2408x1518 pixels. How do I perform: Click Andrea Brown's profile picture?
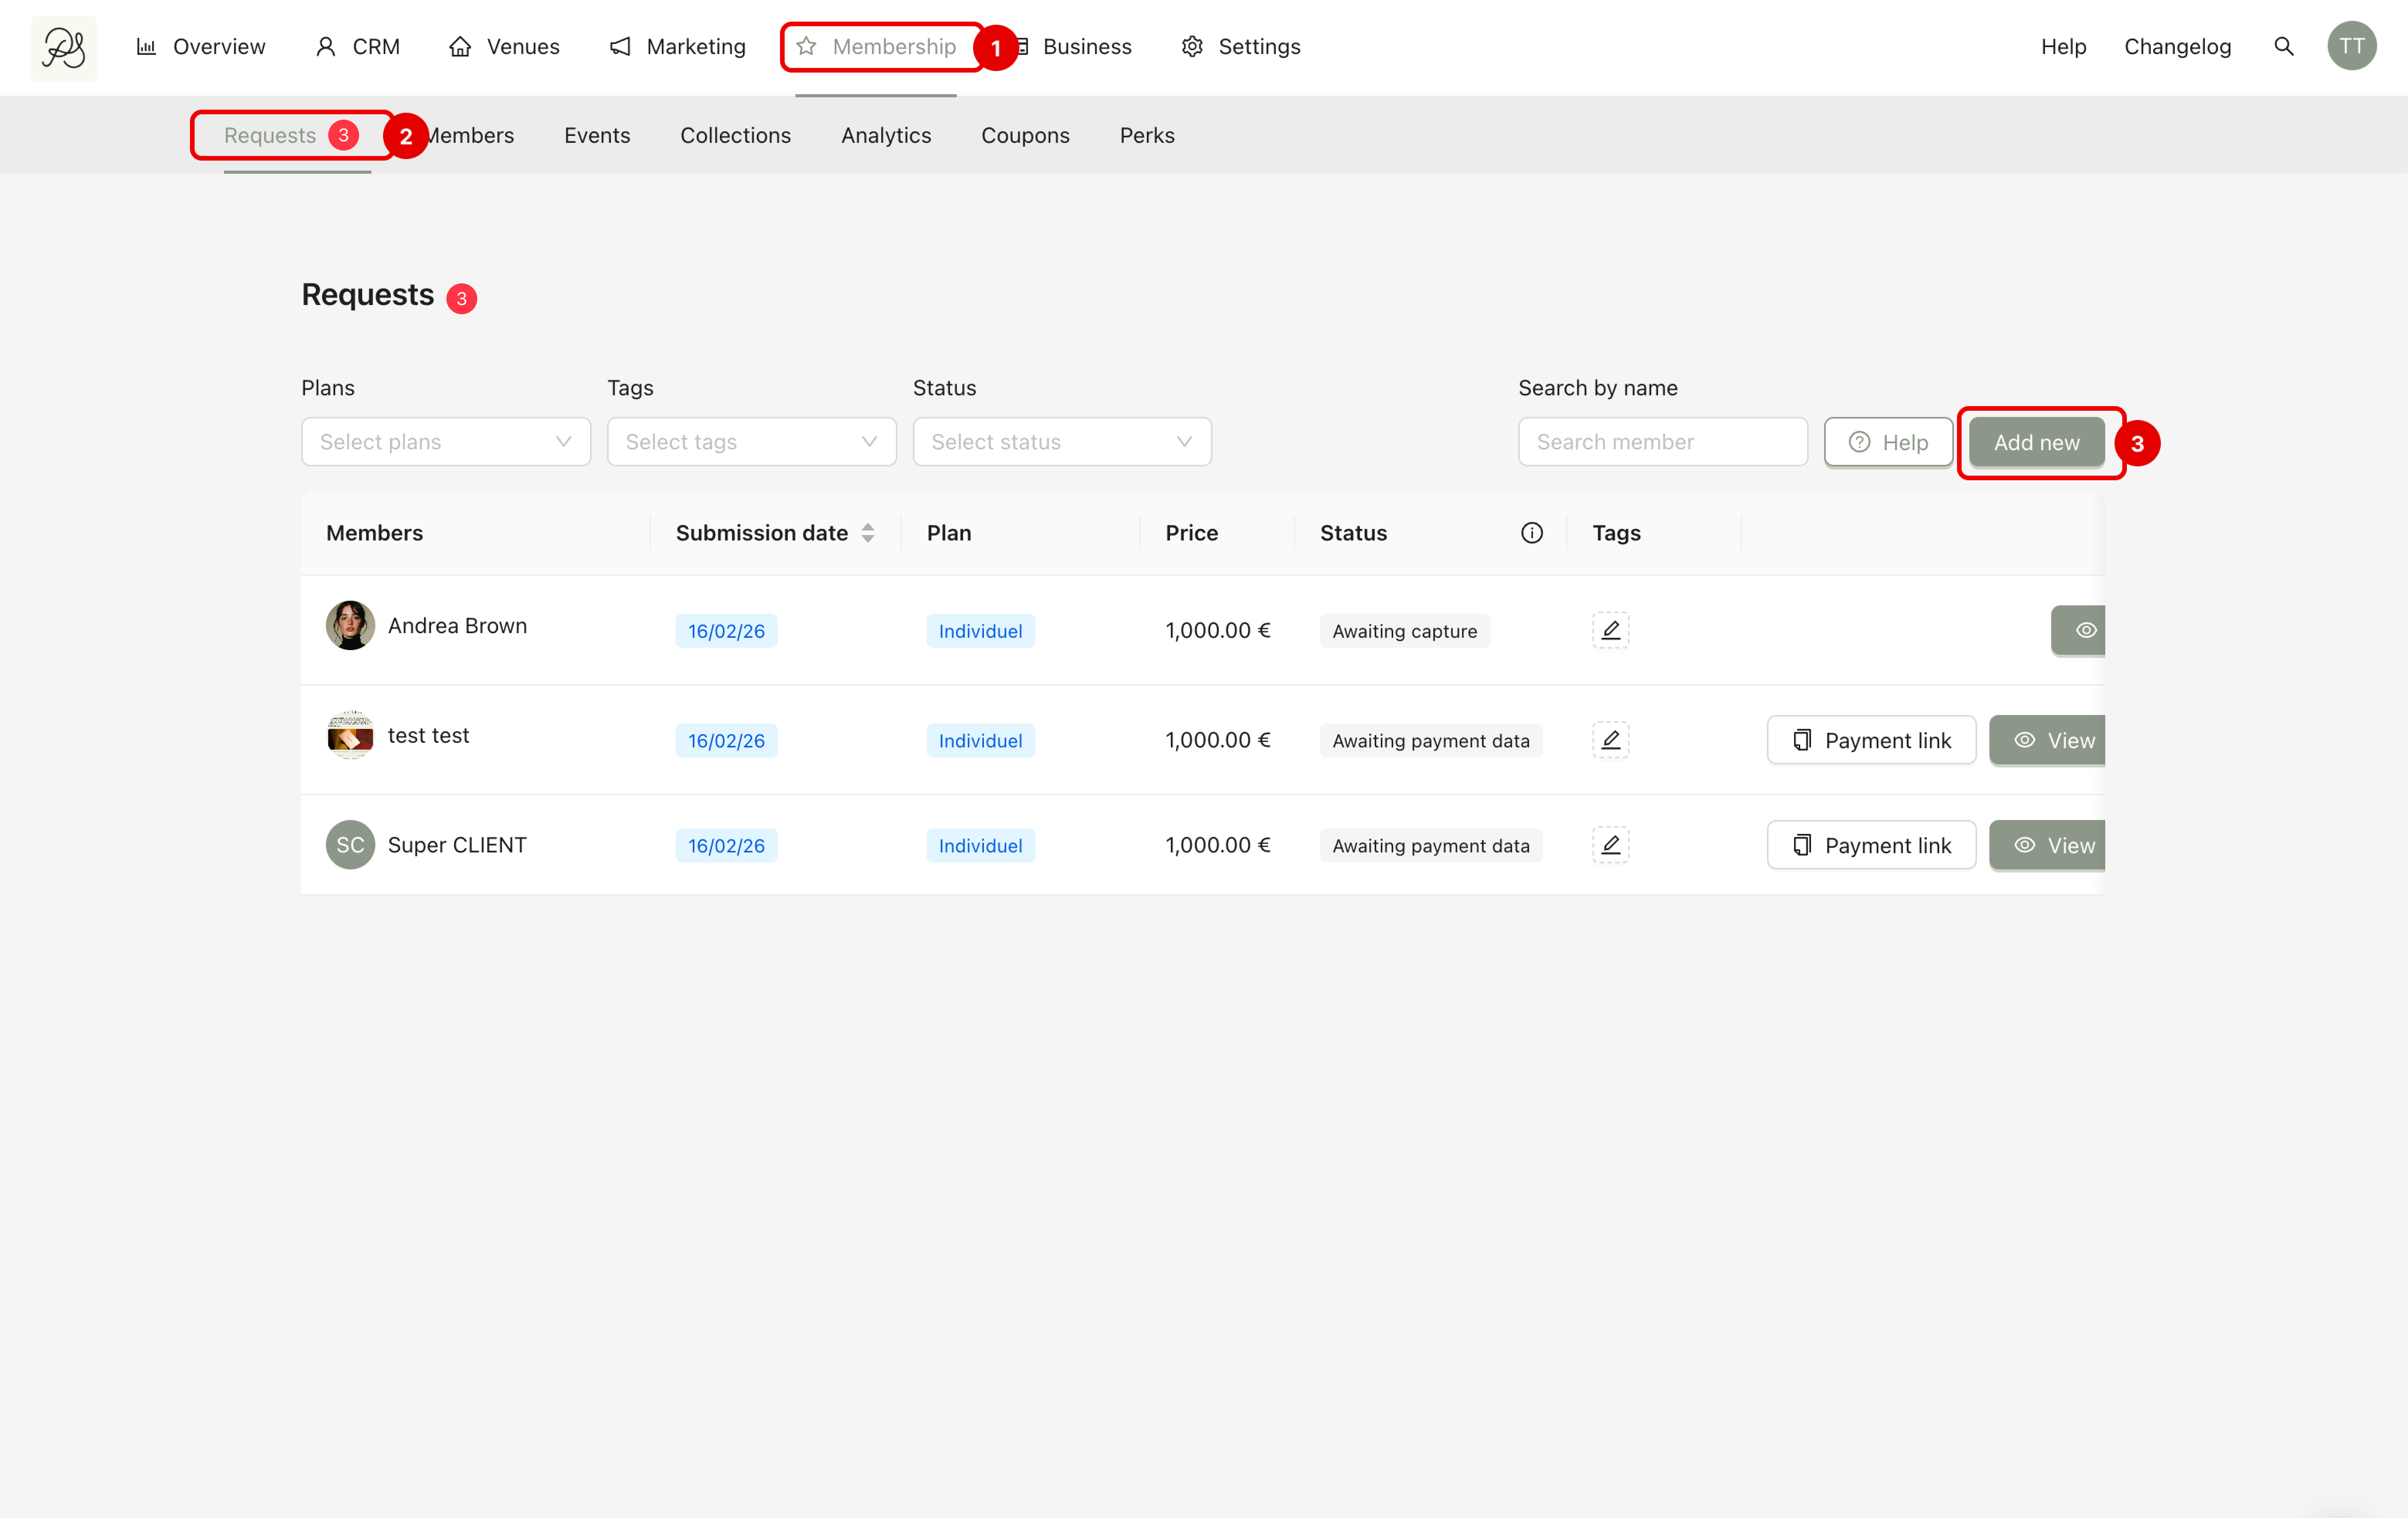[350, 626]
